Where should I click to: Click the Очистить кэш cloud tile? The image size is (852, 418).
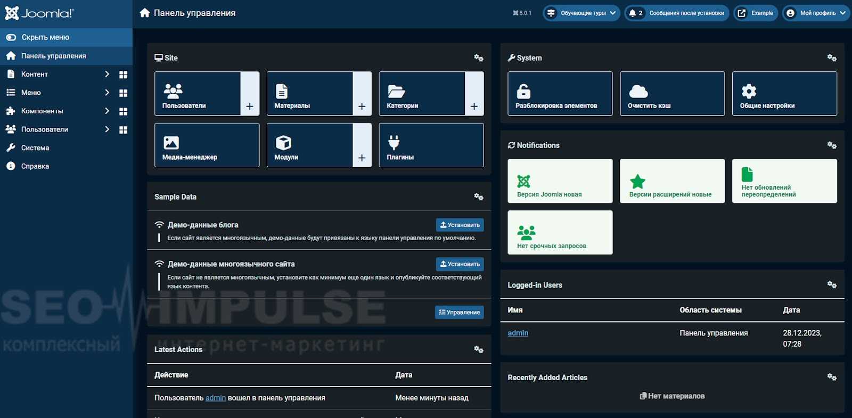672,94
